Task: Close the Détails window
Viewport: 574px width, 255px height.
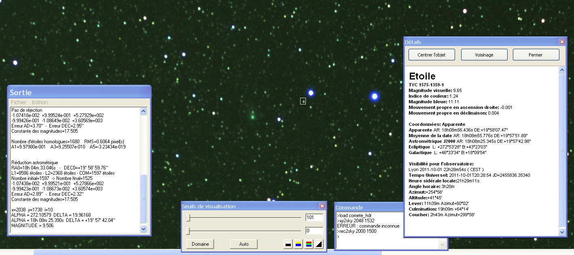Action: (x=562, y=42)
